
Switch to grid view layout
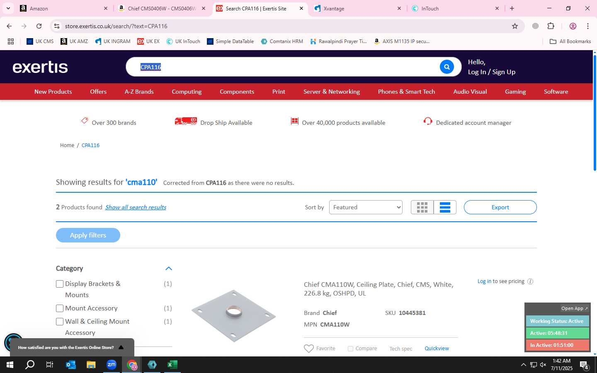click(422, 207)
